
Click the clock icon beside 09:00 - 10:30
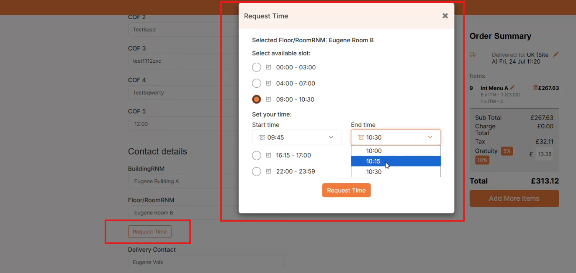269,99
